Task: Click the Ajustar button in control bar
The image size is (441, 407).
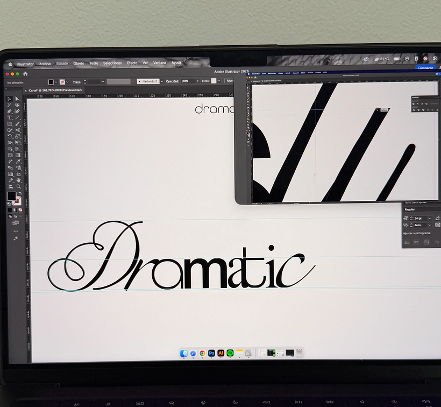Action: click(x=230, y=81)
